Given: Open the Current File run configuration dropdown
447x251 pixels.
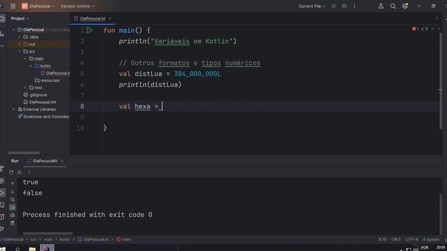Looking at the screenshot, I should tap(312, 6).
